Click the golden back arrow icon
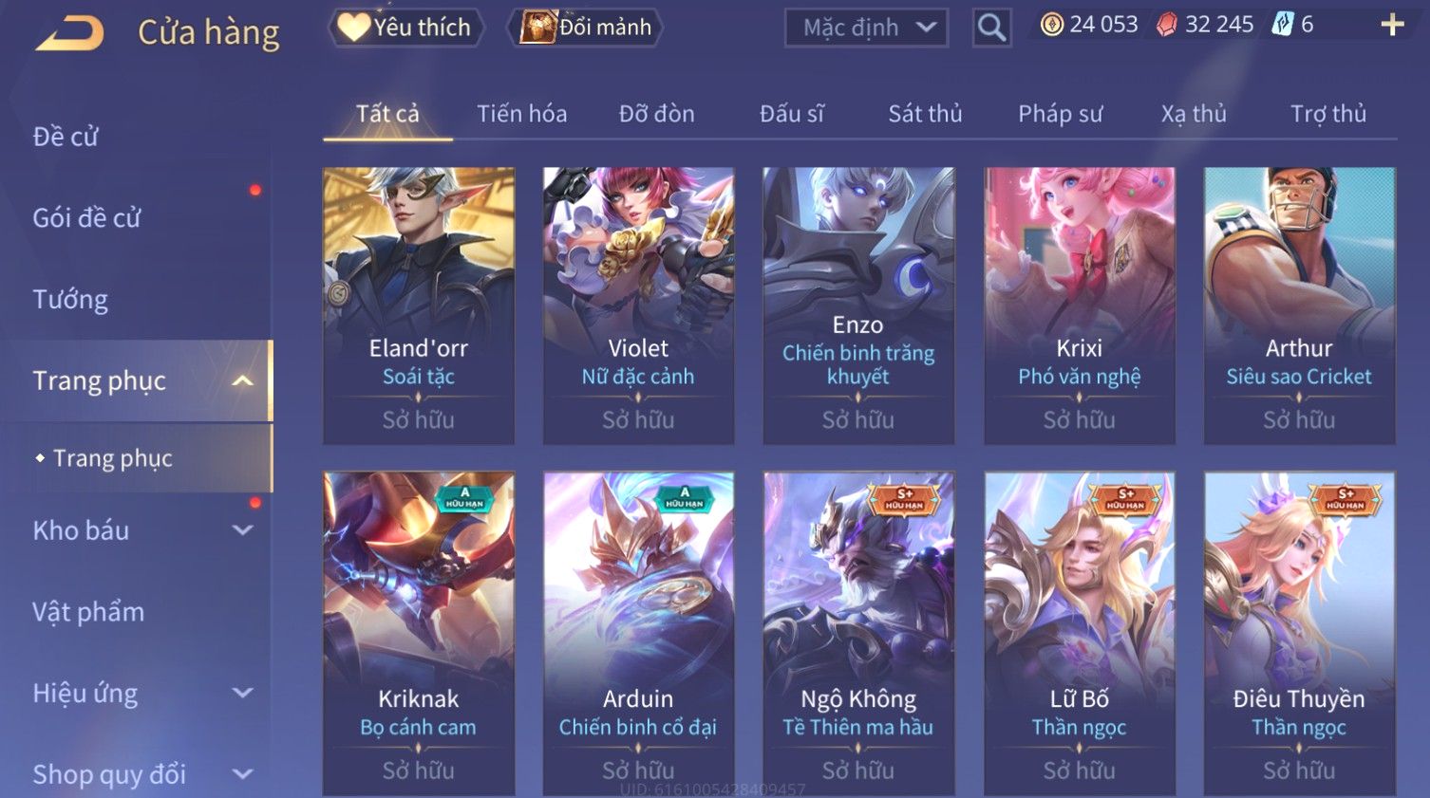Image resolution: width=1430 pixels, height=798 pixels. click(x=69, y=33)
